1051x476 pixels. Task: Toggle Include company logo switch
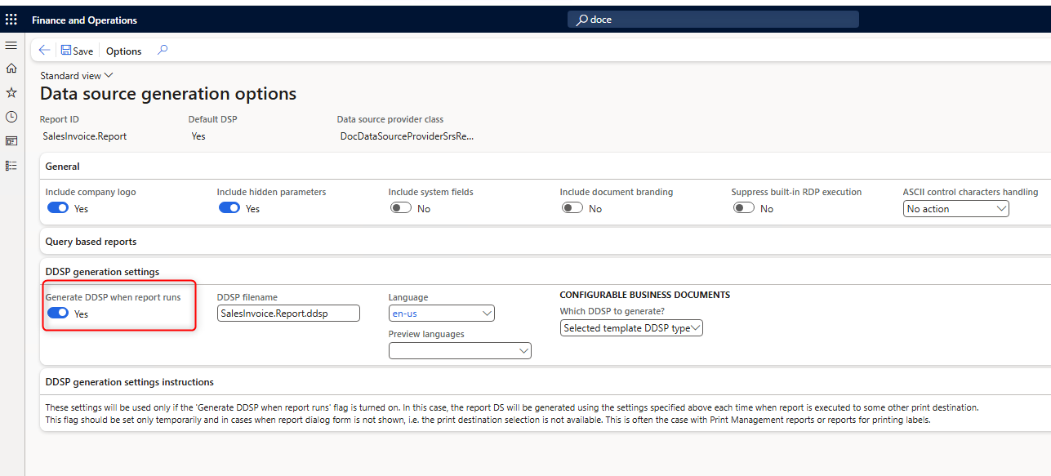pos(58,208)
